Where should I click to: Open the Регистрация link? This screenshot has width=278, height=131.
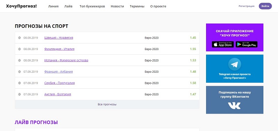point(246,6)
